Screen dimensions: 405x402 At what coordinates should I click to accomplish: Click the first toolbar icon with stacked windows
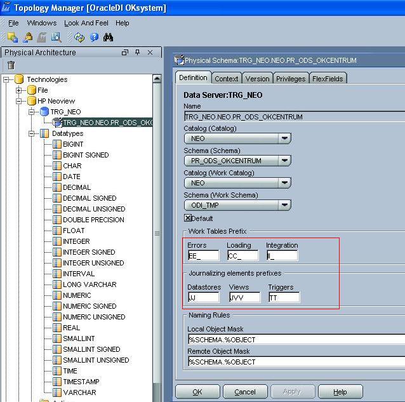coord(13,37)
